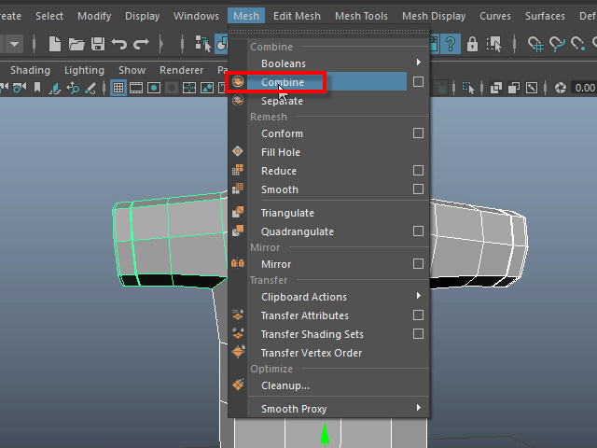Screen dimensions: 597x448
Task: Click the Redo arrow icon
Action: 141,44
